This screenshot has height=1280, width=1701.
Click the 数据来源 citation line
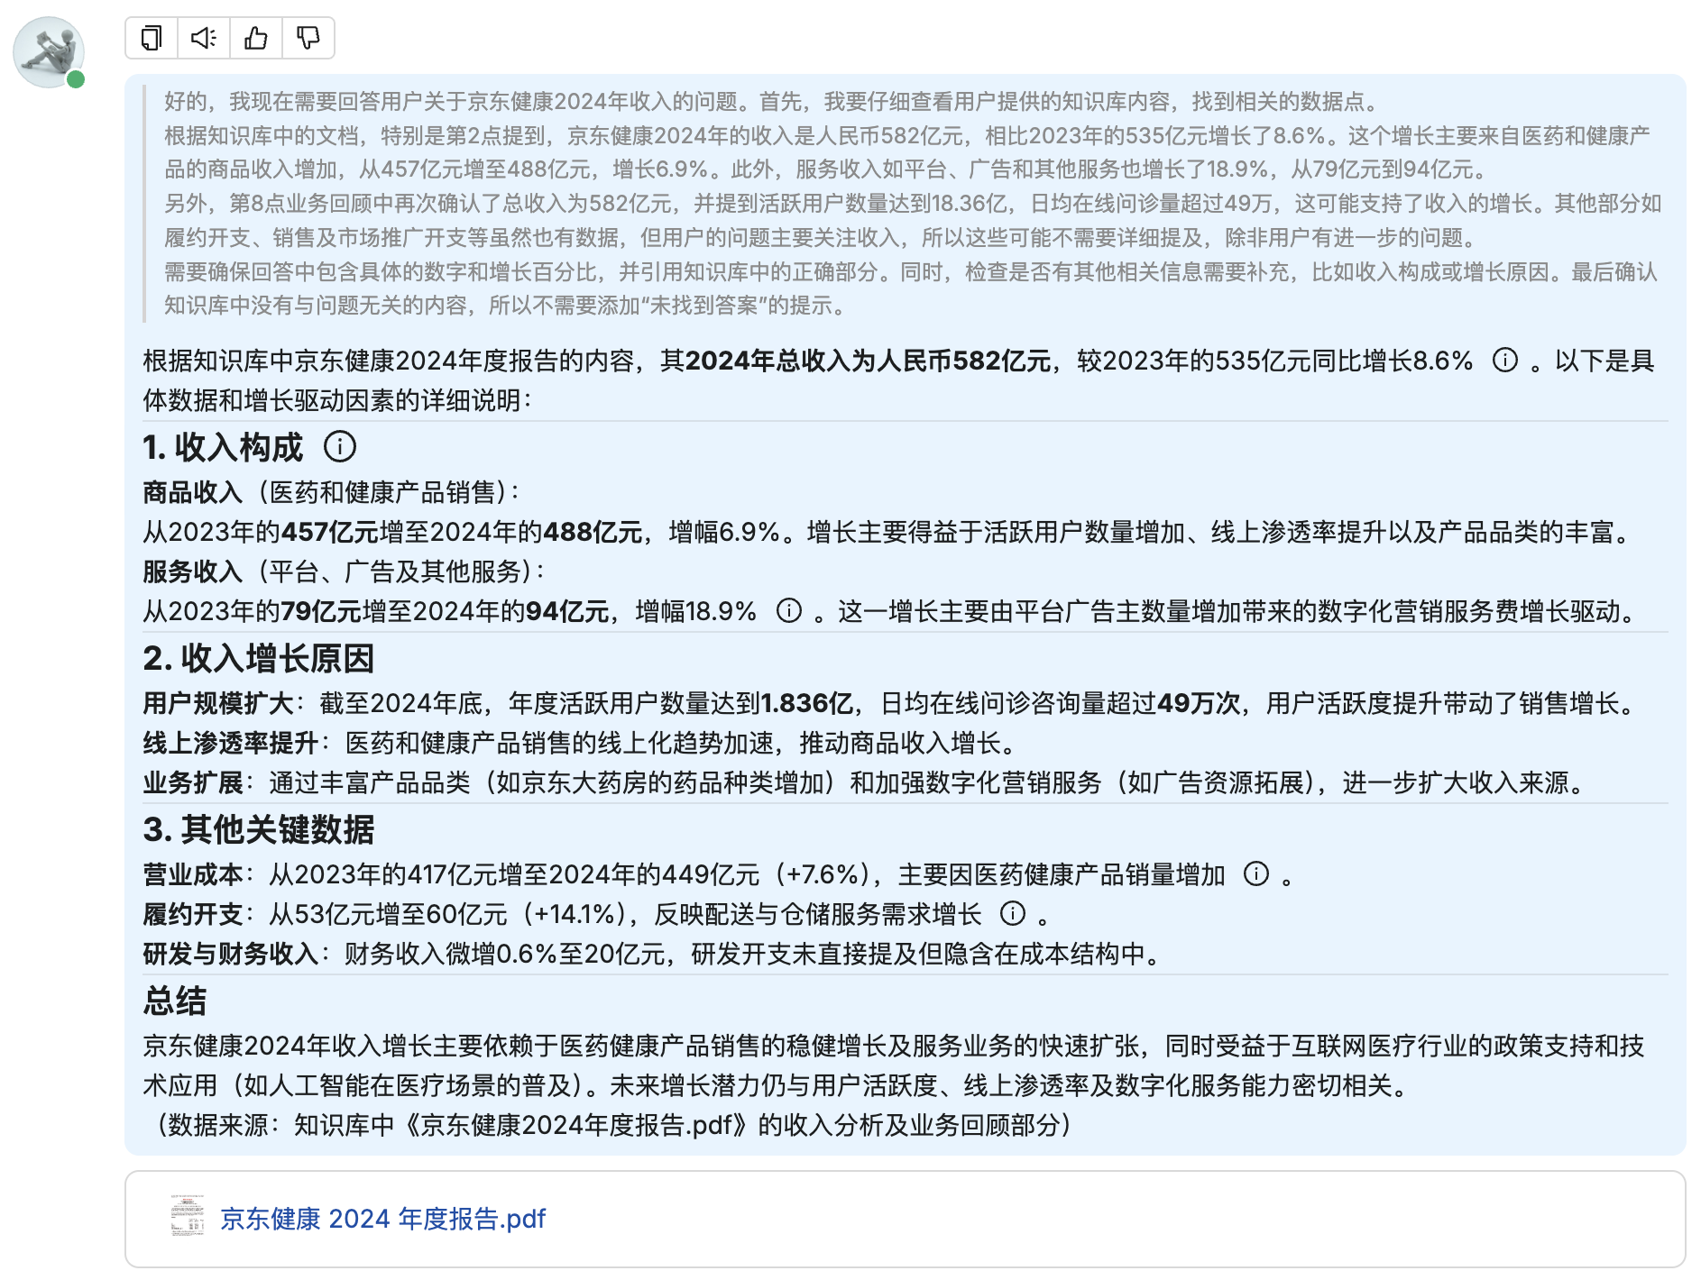[x=613, y=1125]
